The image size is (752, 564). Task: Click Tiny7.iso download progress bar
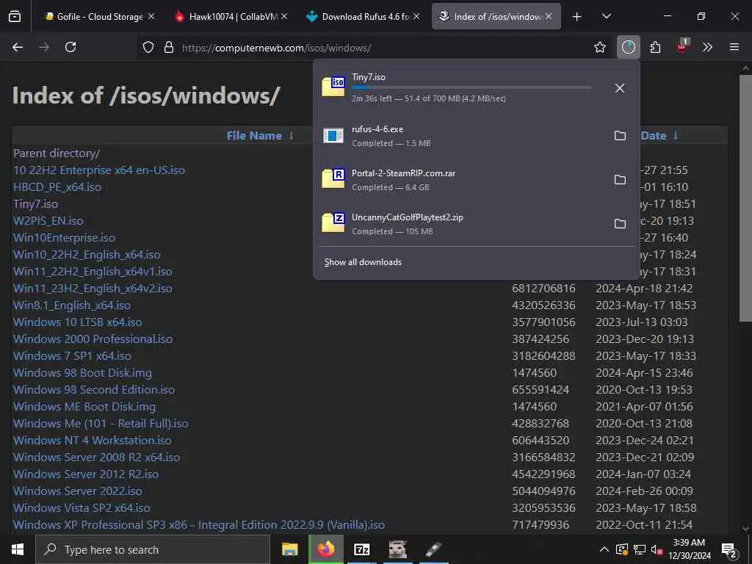pyautogui.click(x=471, y=88)
